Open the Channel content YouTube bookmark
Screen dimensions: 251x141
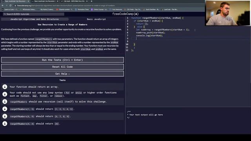pyautogui.click(x=64, y=9)
